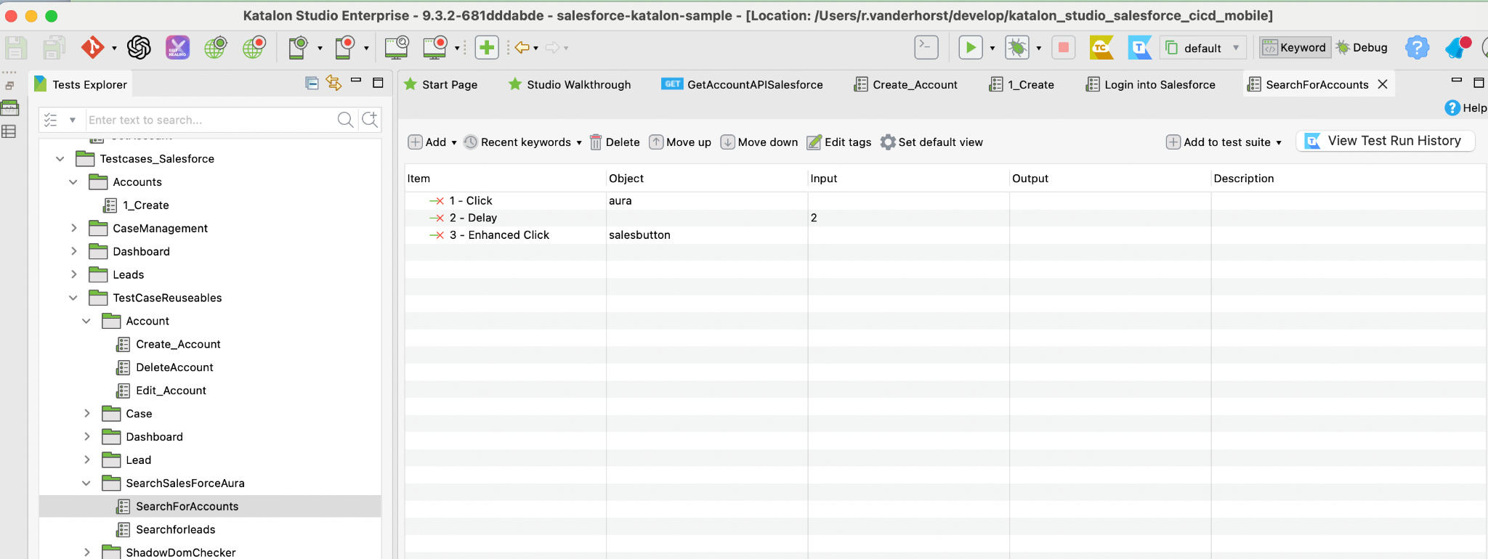The width and height of the screenshot is (1488, 559).
Task: Click the Delete step button
Action: tap(615, 142)
